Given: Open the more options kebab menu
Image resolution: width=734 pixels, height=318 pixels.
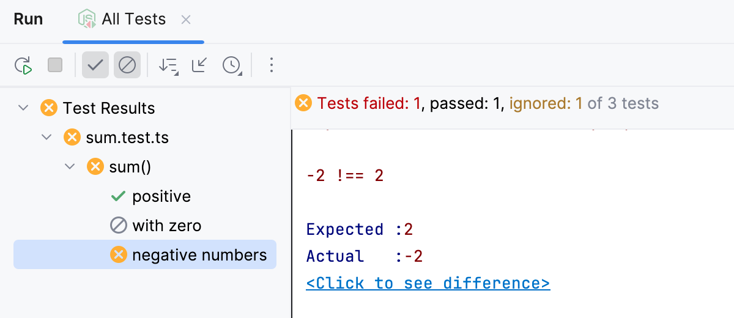Looking at the screenshot, I should point(272,65).
